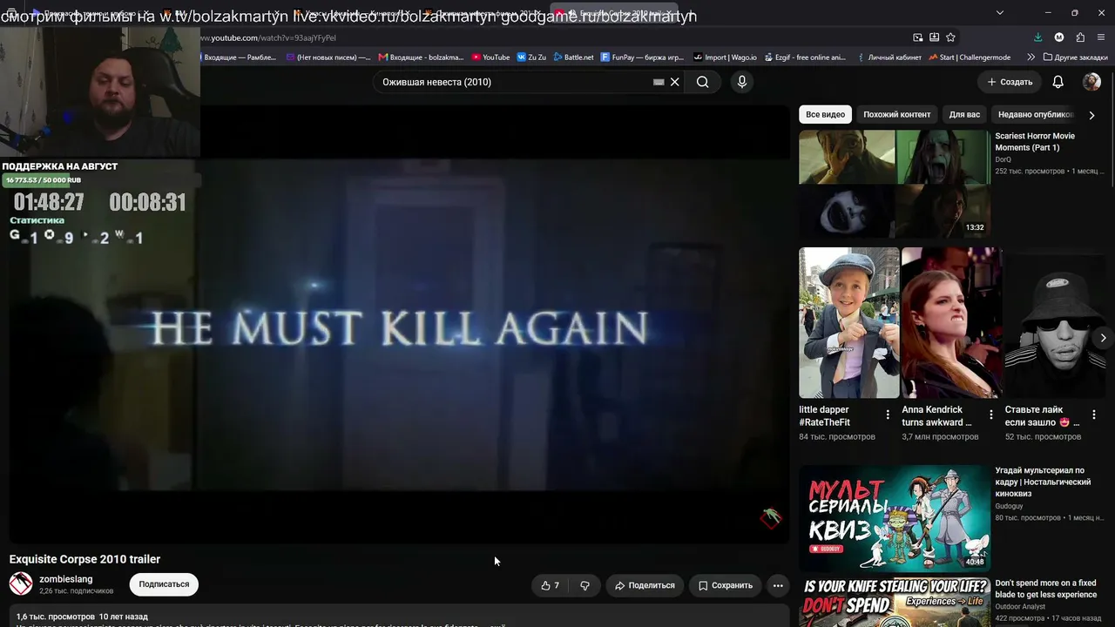Open options for little dapper short
1115x627 pixels.
coord(888,415)
